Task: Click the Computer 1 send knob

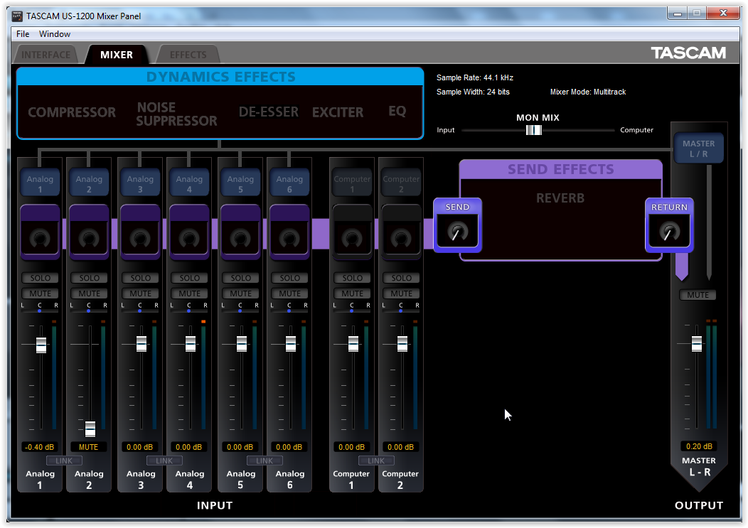Action: (352, 237)
